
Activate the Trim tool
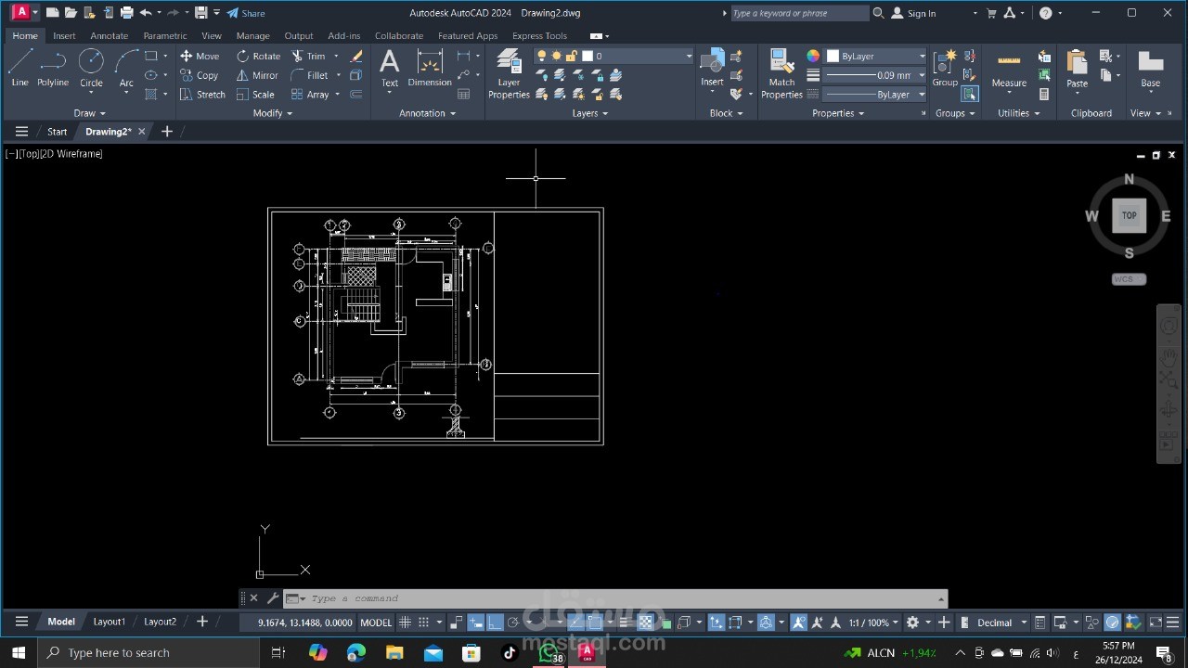pyautogui.click(x=309, y=56)
